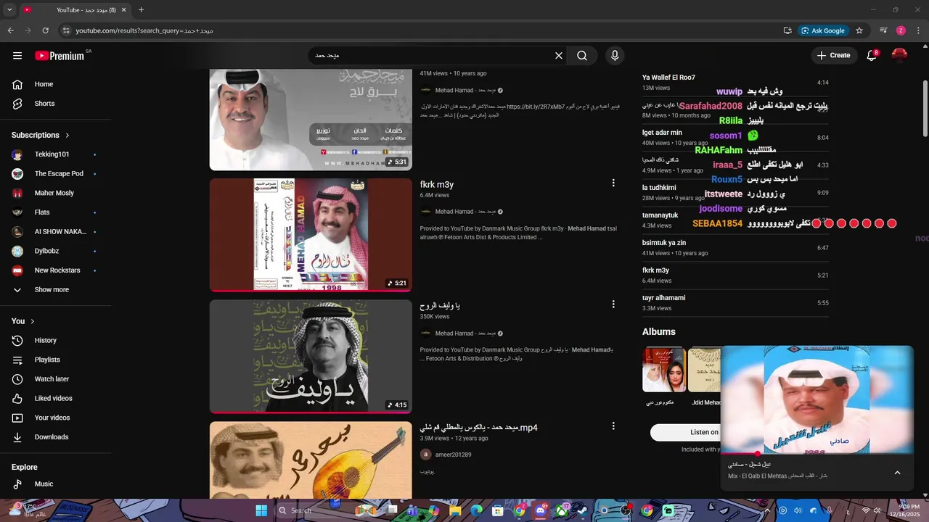
Task: Bookmark this page with the star
Action: click(859, 30)
